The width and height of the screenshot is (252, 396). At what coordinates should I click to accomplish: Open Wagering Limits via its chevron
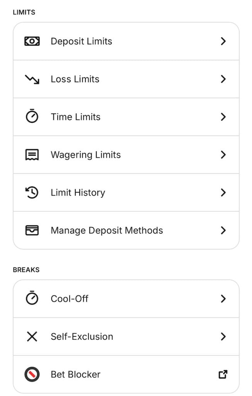[223, 155]
